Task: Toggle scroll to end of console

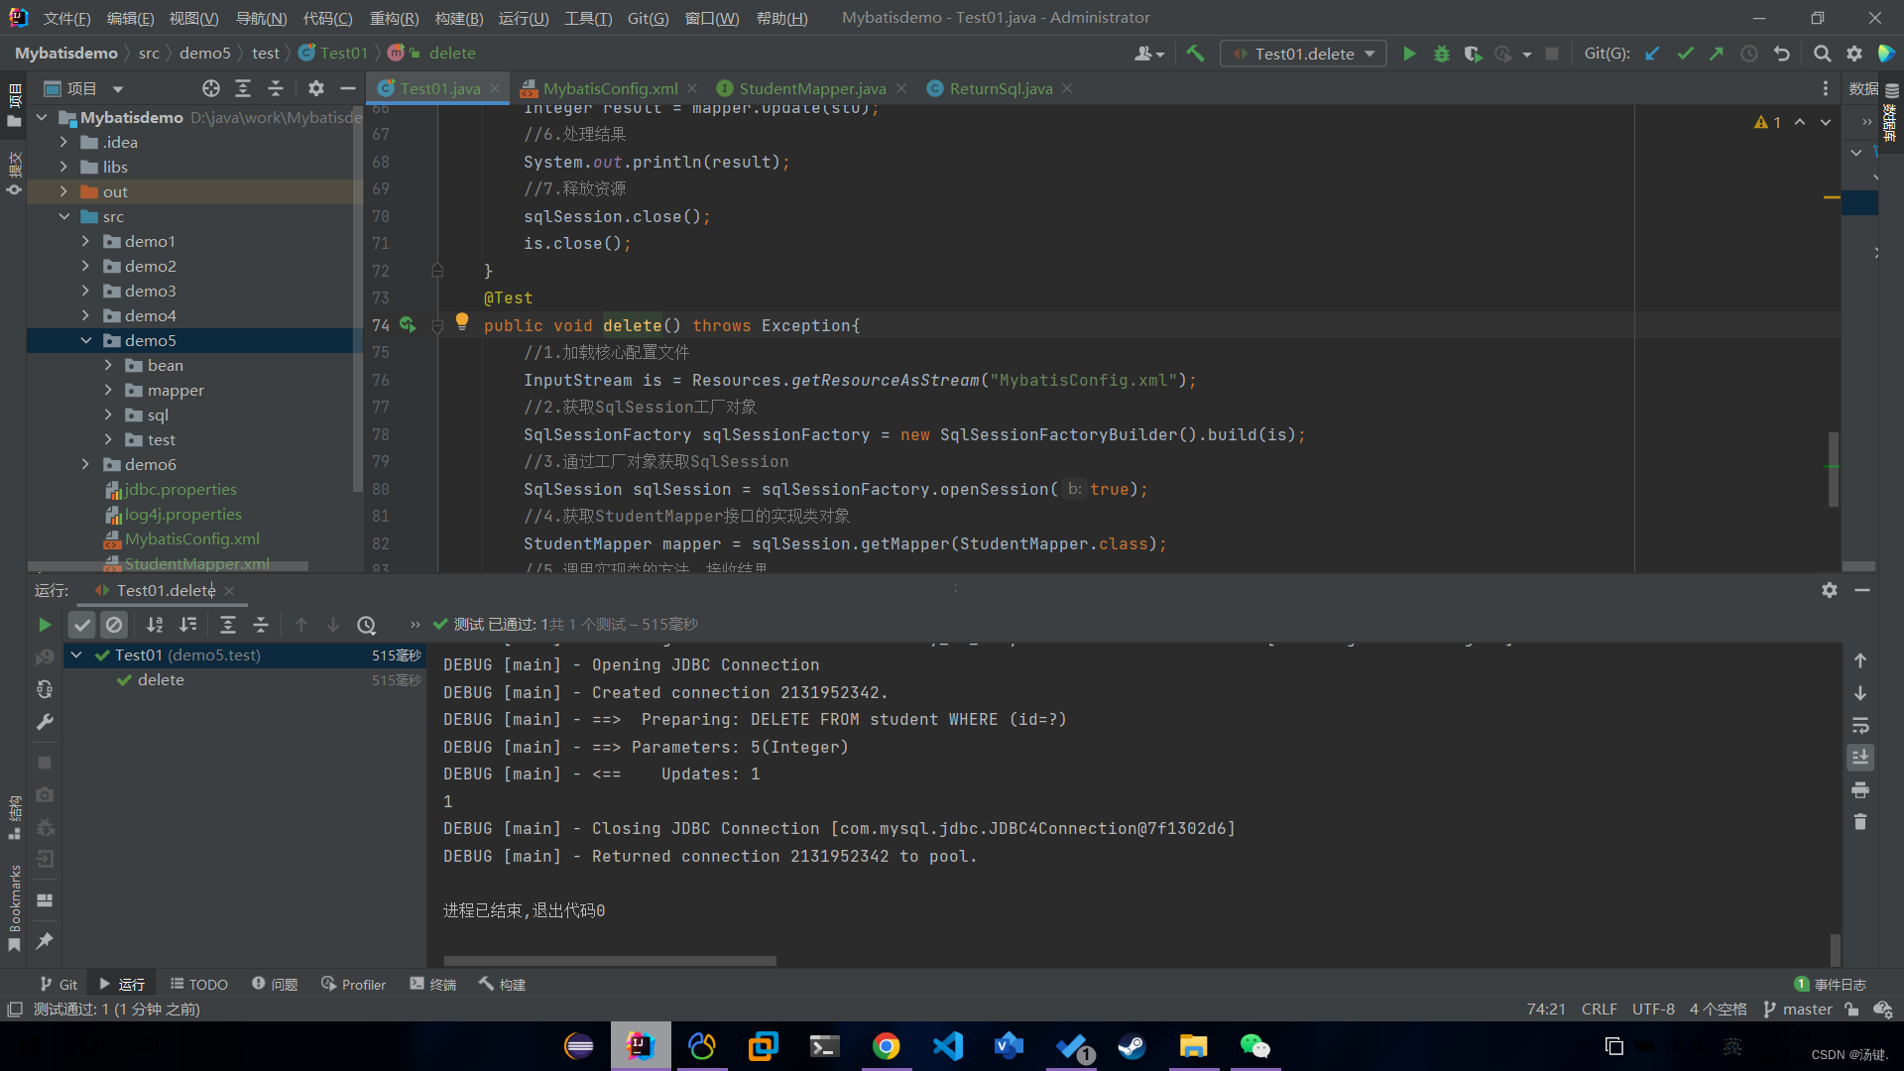Action: (x=1860, y=758)
